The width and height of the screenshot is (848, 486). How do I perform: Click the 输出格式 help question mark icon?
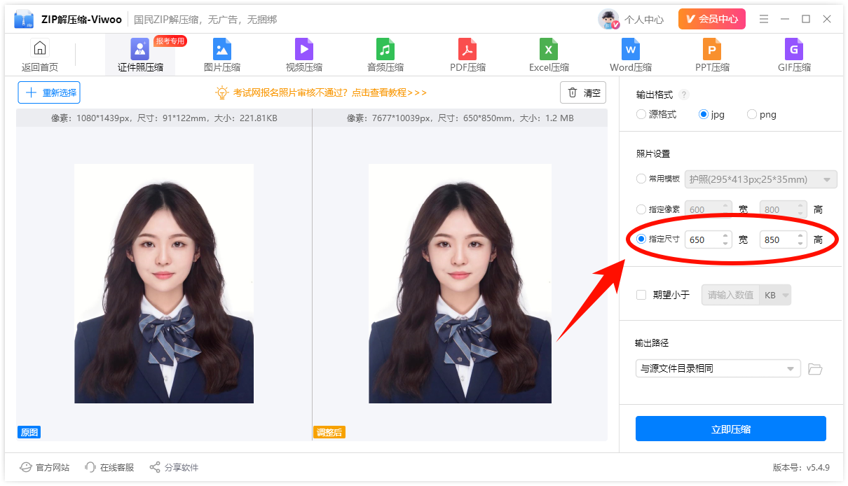click(684, 95)
